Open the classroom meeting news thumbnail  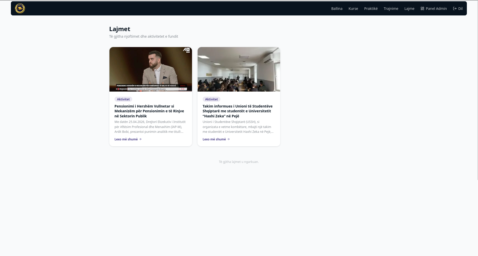coord(239,69)
